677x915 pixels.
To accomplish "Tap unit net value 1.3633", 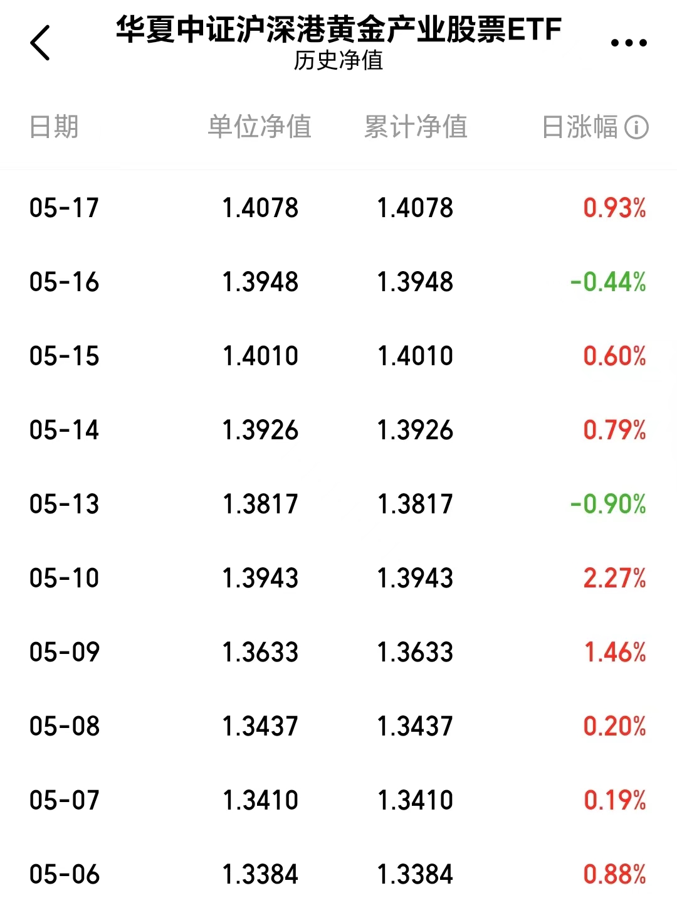I will 260,652.
